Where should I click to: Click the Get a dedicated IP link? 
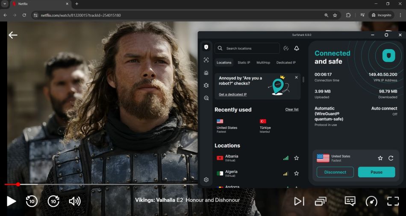pos(232,94)
